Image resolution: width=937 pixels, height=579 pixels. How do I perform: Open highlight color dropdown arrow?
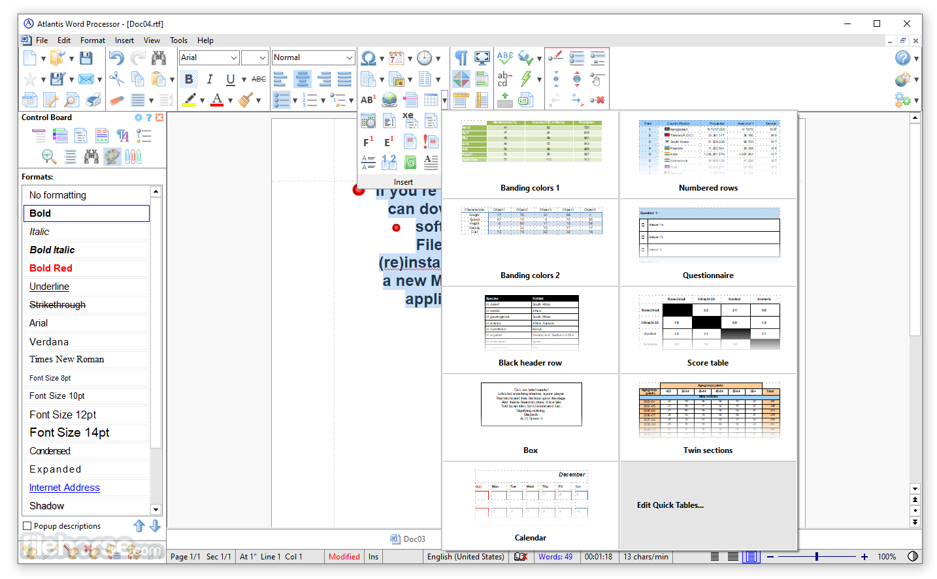coord(202,101)
